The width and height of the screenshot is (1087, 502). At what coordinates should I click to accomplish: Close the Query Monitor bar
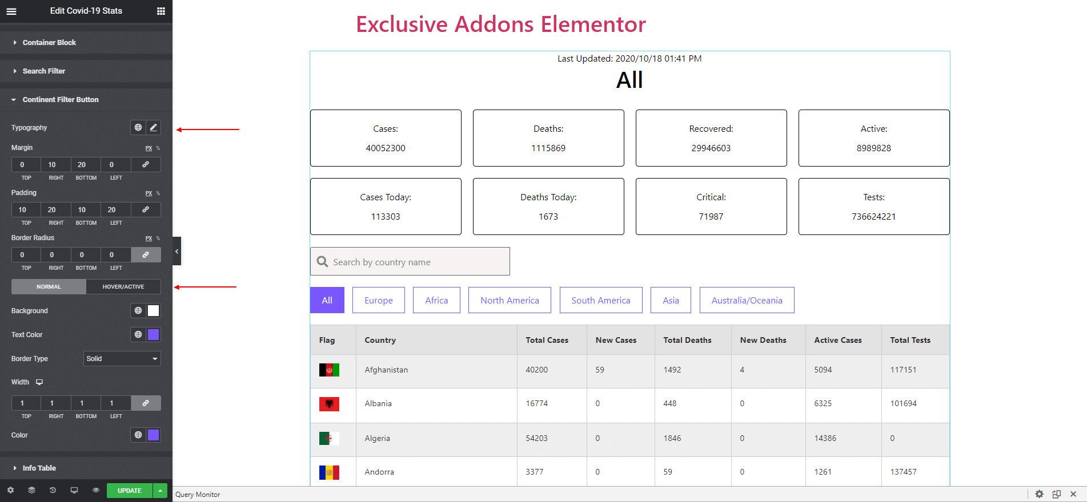(1073, 494)
